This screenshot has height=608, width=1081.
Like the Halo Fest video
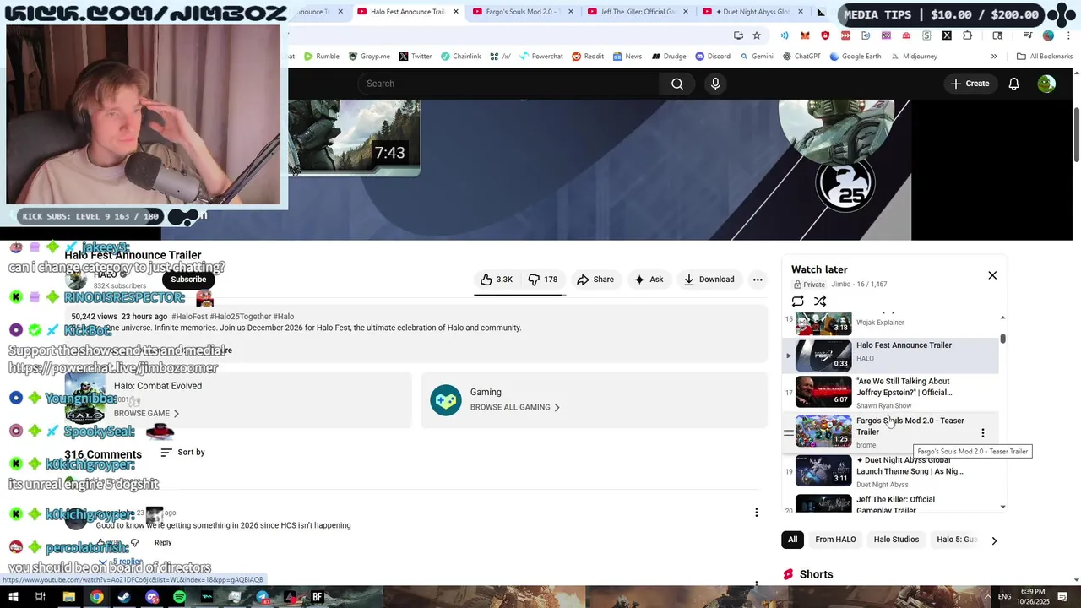(x=497, y=280)
